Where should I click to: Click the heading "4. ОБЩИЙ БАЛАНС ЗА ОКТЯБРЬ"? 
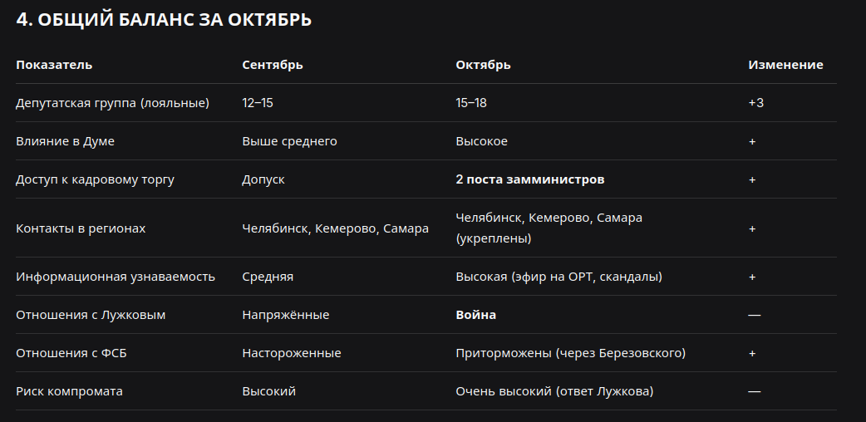coord(164,20)
